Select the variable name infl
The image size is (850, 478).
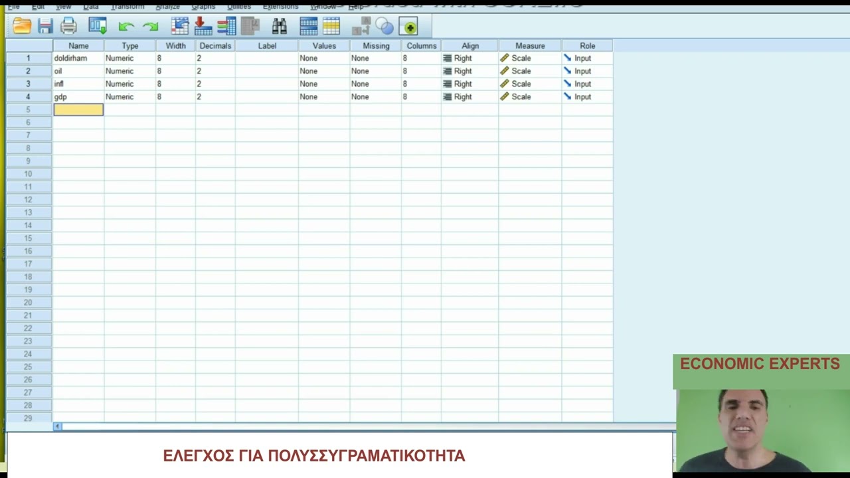pyautogui.click(x=59, y=84)
